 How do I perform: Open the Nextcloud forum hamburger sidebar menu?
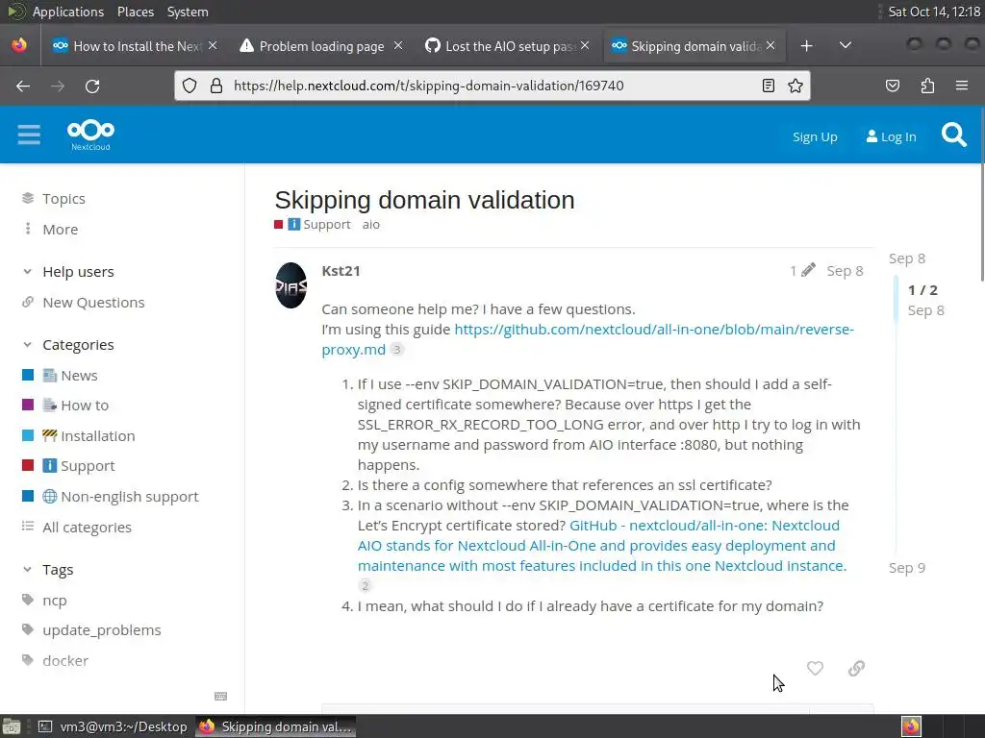[x=29, y=135]
